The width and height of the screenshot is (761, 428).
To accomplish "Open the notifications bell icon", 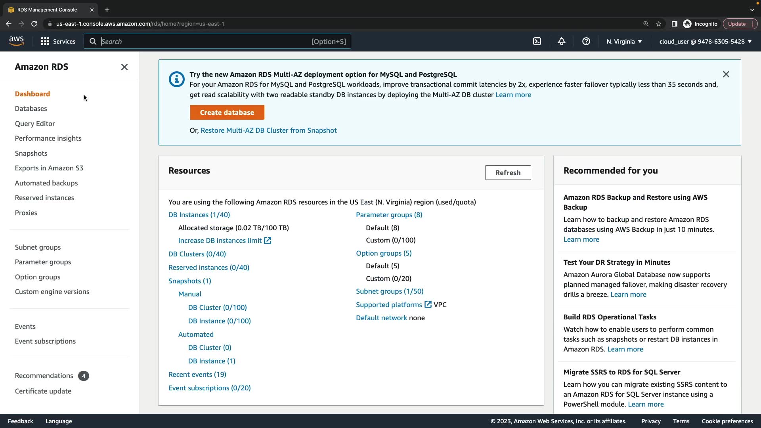I will 561,41.
